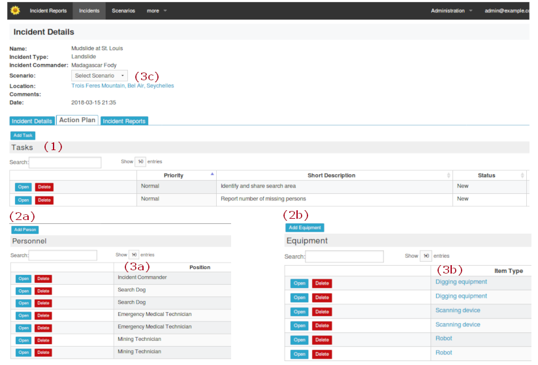
Task: Open Incident Reports in top navigation bar
Action: click(x=48, y=10)
